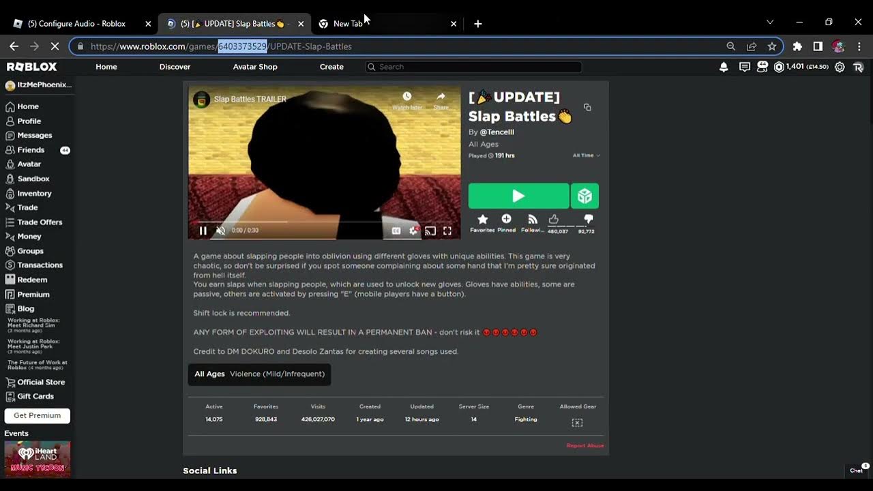
Task: Click the Roblox search field
Action: 473,67
